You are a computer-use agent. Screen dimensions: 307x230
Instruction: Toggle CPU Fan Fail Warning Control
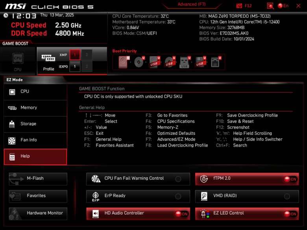pos(138,179)
